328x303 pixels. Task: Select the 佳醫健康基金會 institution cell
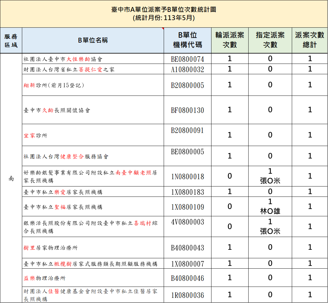pos(93,295)
